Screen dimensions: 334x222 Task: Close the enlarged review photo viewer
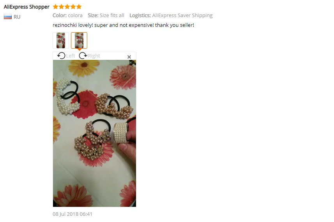click(129, 57)
